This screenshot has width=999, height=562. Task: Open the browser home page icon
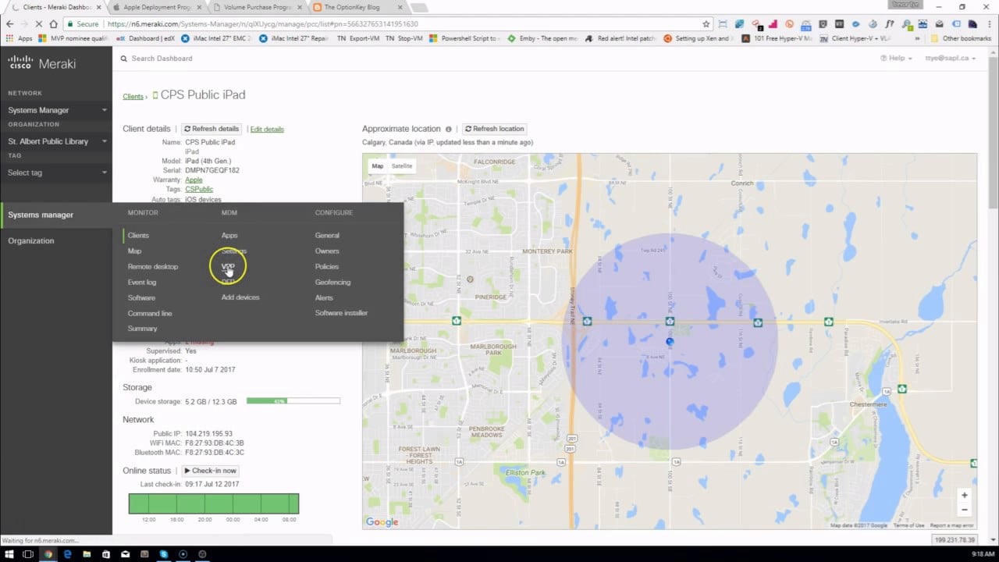(52, 24)
